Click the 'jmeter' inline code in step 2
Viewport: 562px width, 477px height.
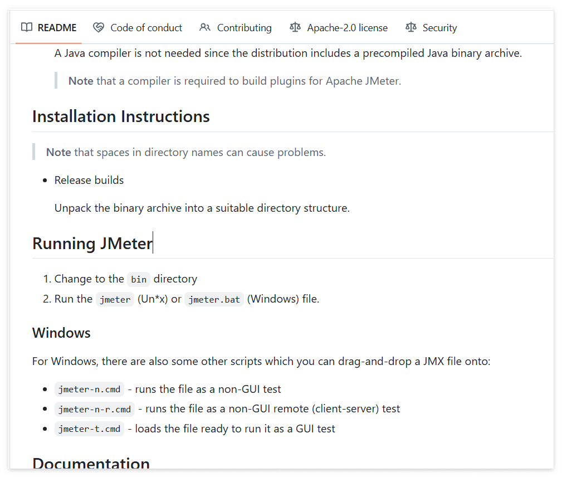coord(115,299)
